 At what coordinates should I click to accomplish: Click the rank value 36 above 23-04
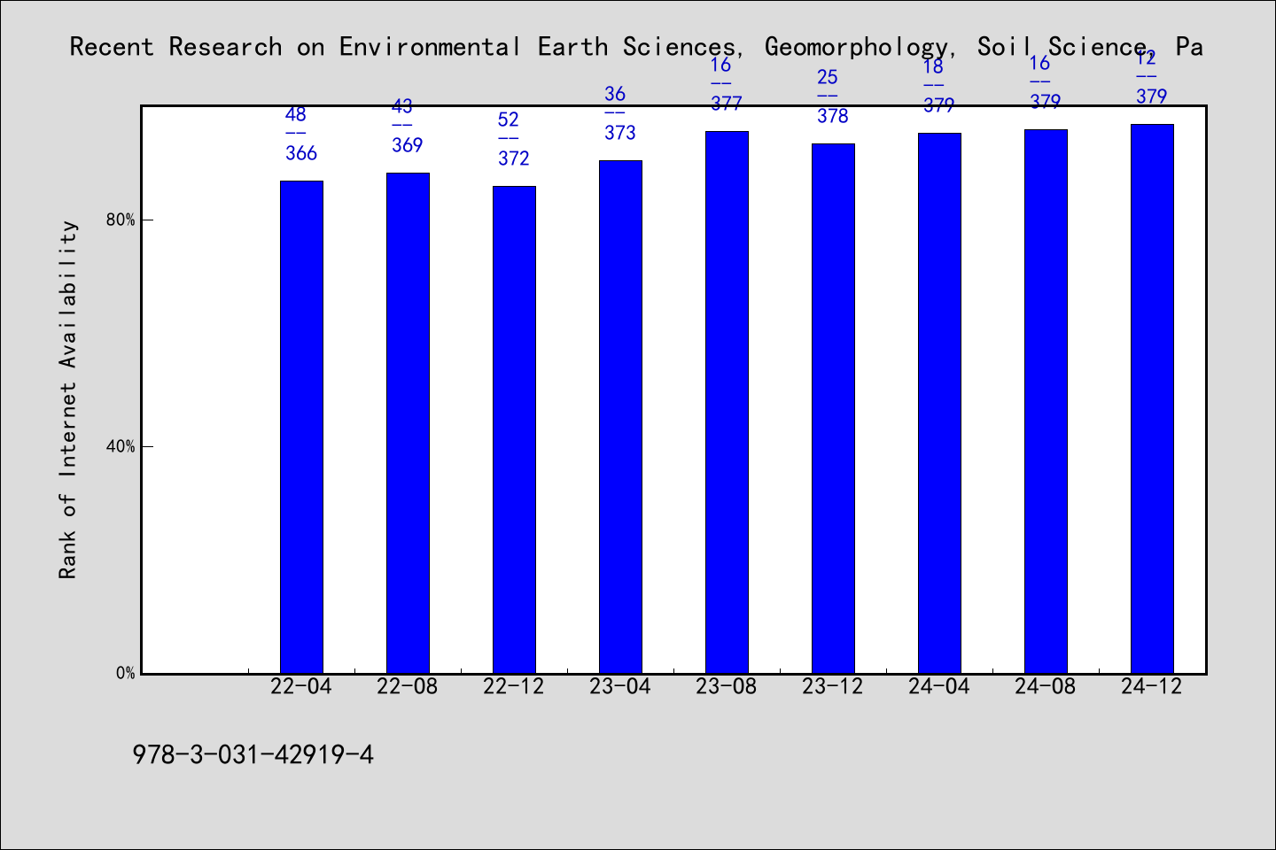(x=615, y=94)
